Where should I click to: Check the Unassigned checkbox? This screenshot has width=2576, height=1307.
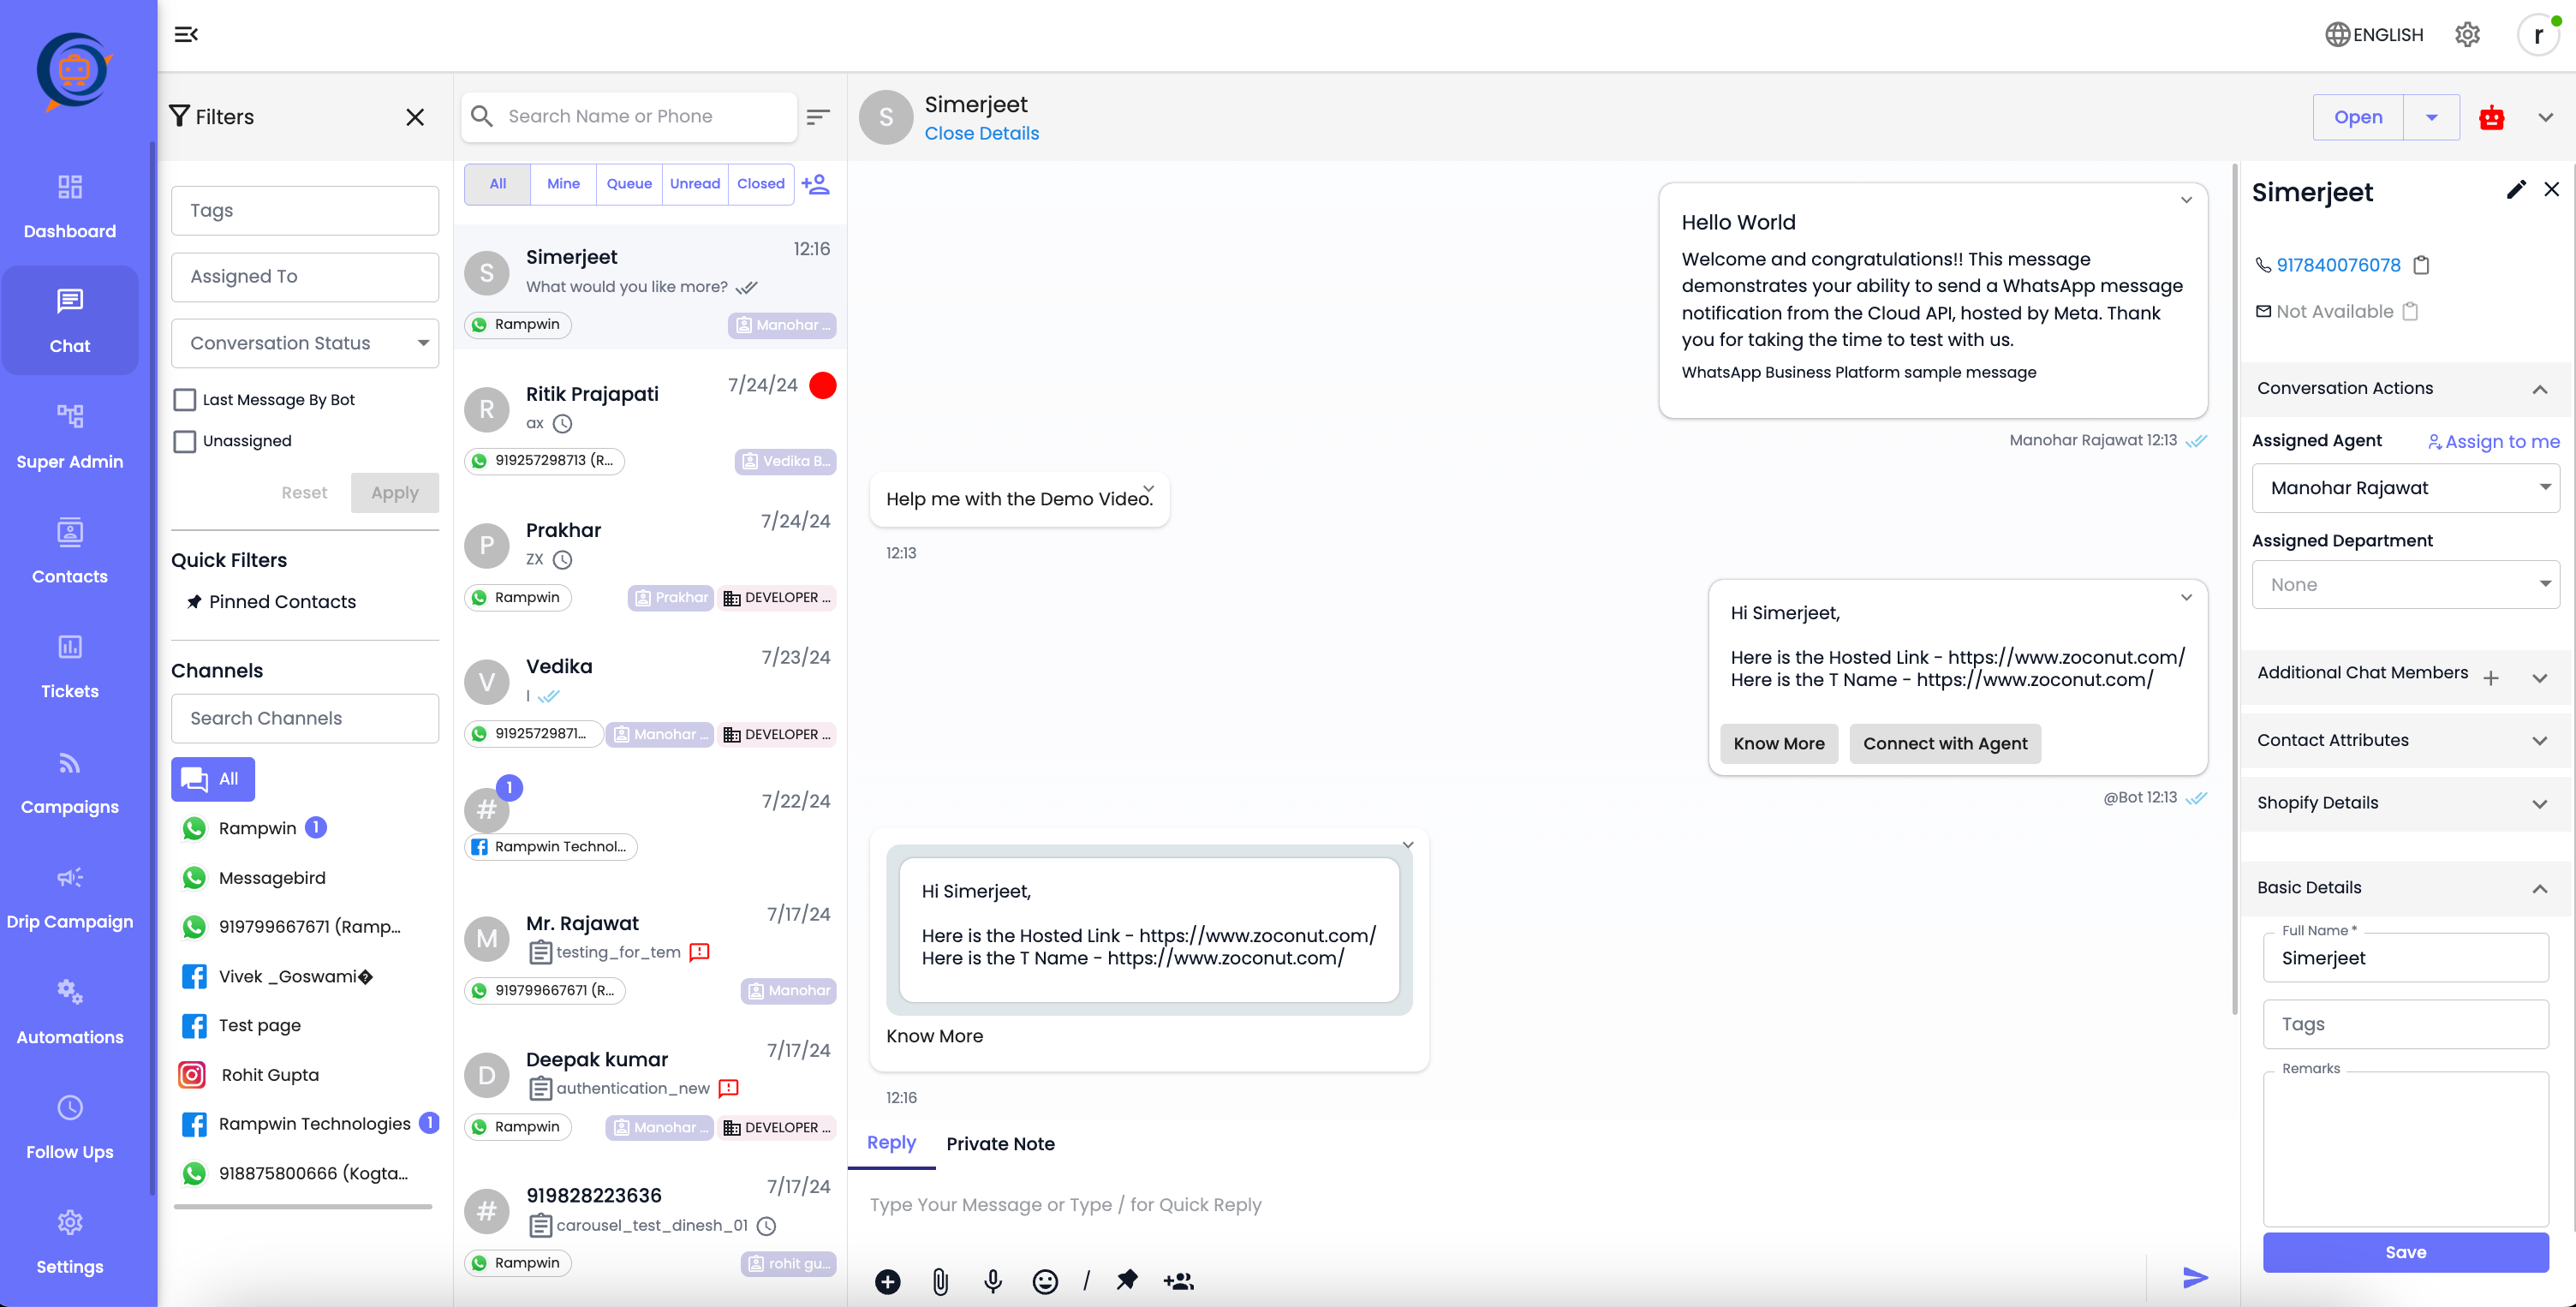[x=185, y=441]
